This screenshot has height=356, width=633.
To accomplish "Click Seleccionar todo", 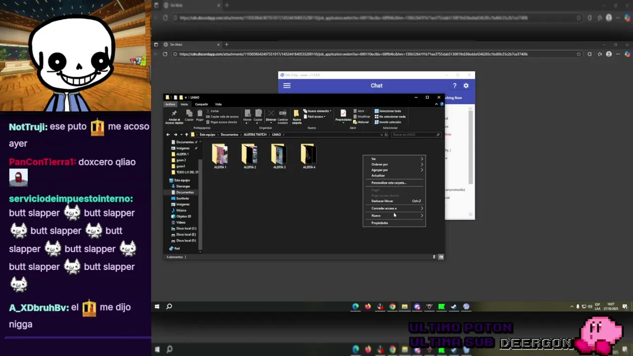I will click(388, 111).
